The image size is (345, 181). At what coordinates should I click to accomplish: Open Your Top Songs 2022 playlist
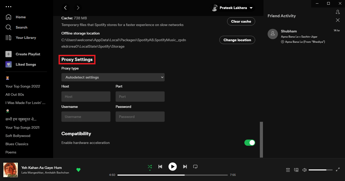tap(23, 86)
